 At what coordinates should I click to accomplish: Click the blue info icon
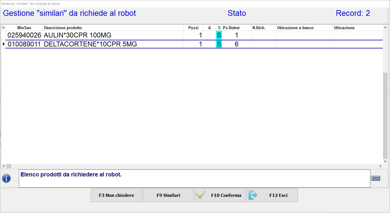(6, 178)
